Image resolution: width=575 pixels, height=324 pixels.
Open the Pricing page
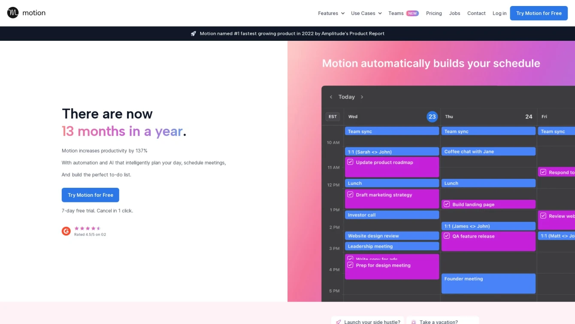click(434, 13)
